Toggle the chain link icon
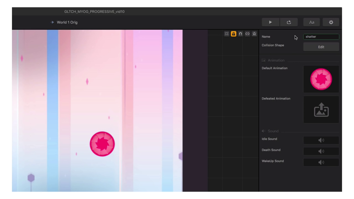Image resolution: width=354 pixels, height=199 pixels. pyautogui.click(x=247, y=34)
